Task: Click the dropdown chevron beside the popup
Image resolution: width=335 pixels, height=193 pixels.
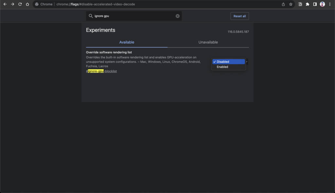Action: [x=246, y=61]
